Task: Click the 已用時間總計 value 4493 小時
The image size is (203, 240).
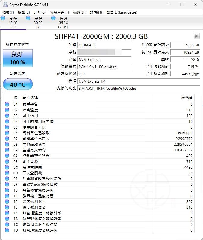Action: tap(185, 74)
